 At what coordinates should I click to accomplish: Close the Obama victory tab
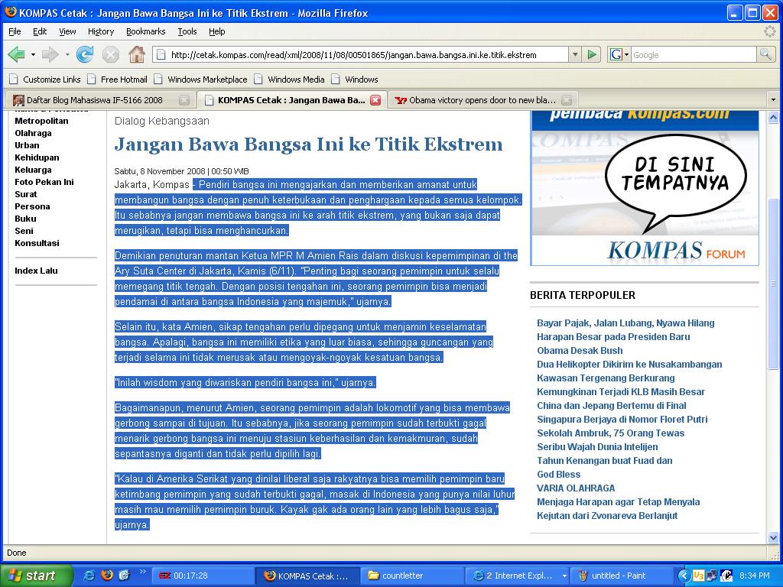point(567,100)
